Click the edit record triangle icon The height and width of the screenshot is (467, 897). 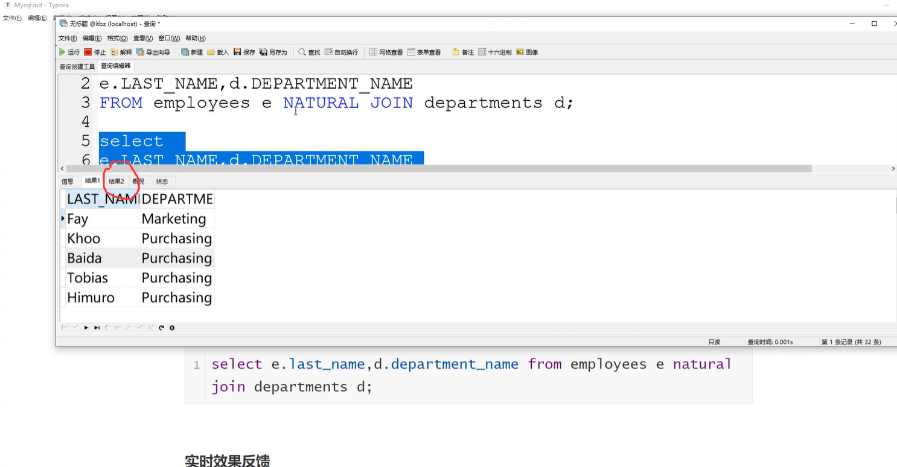129,328
